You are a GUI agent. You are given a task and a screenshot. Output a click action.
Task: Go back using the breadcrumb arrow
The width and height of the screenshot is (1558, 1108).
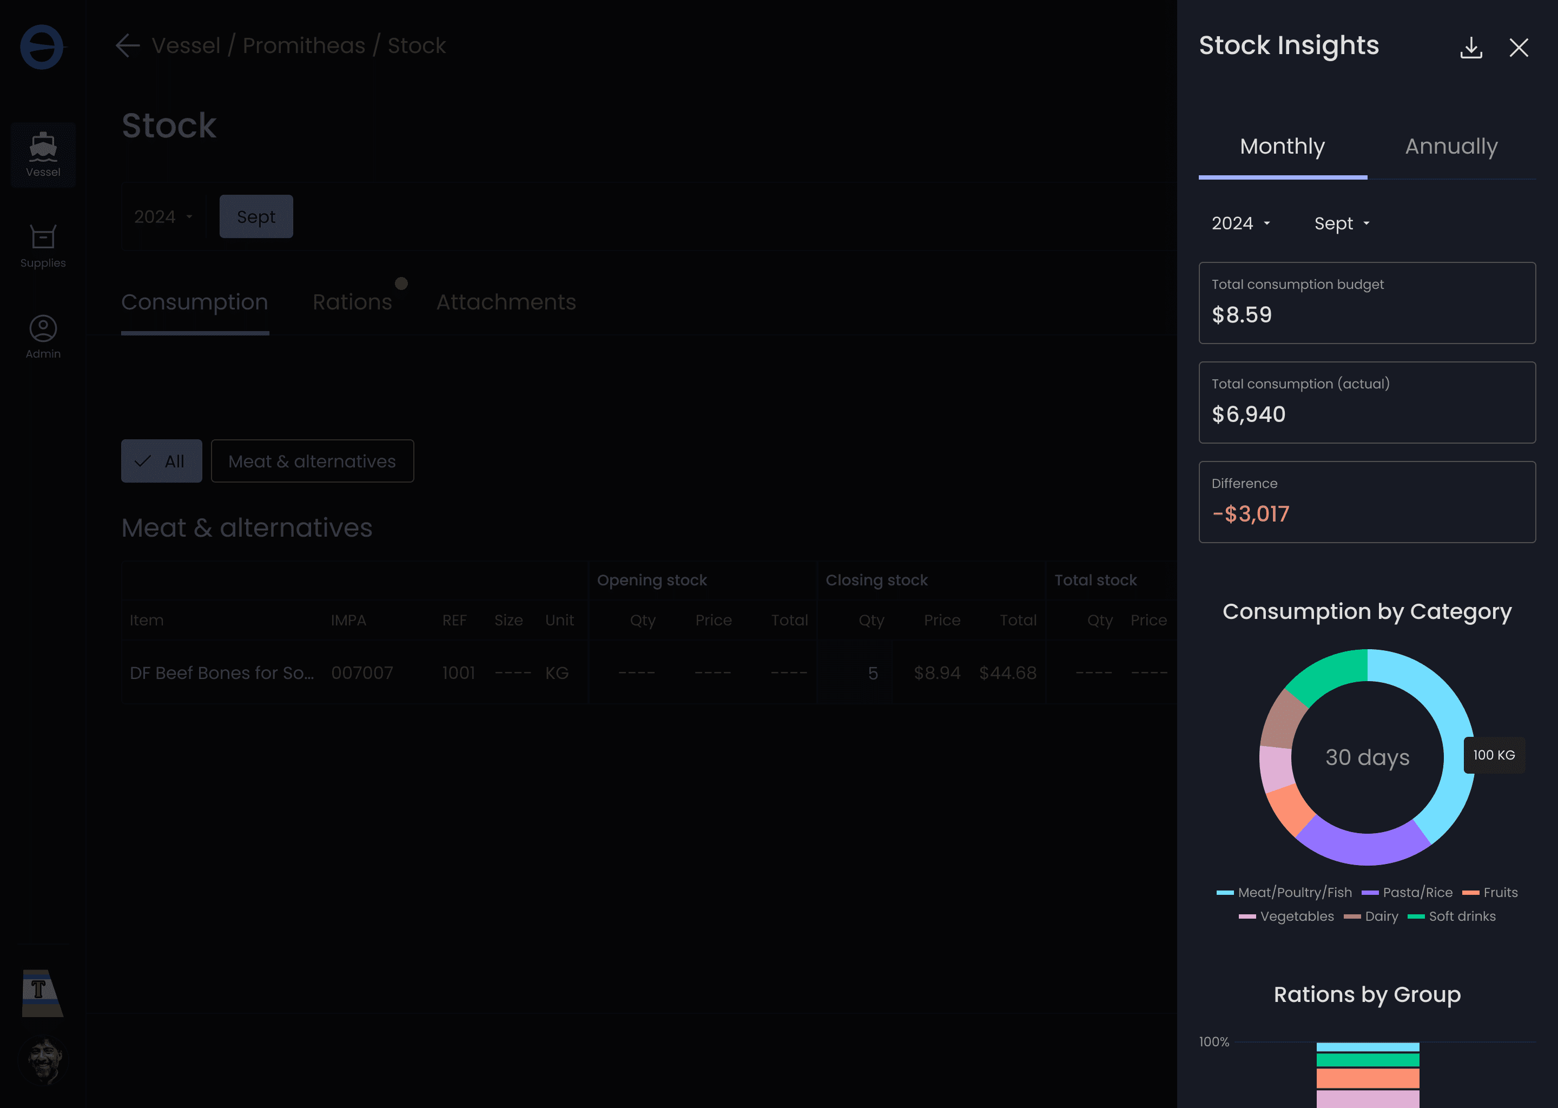coord(128,45)
